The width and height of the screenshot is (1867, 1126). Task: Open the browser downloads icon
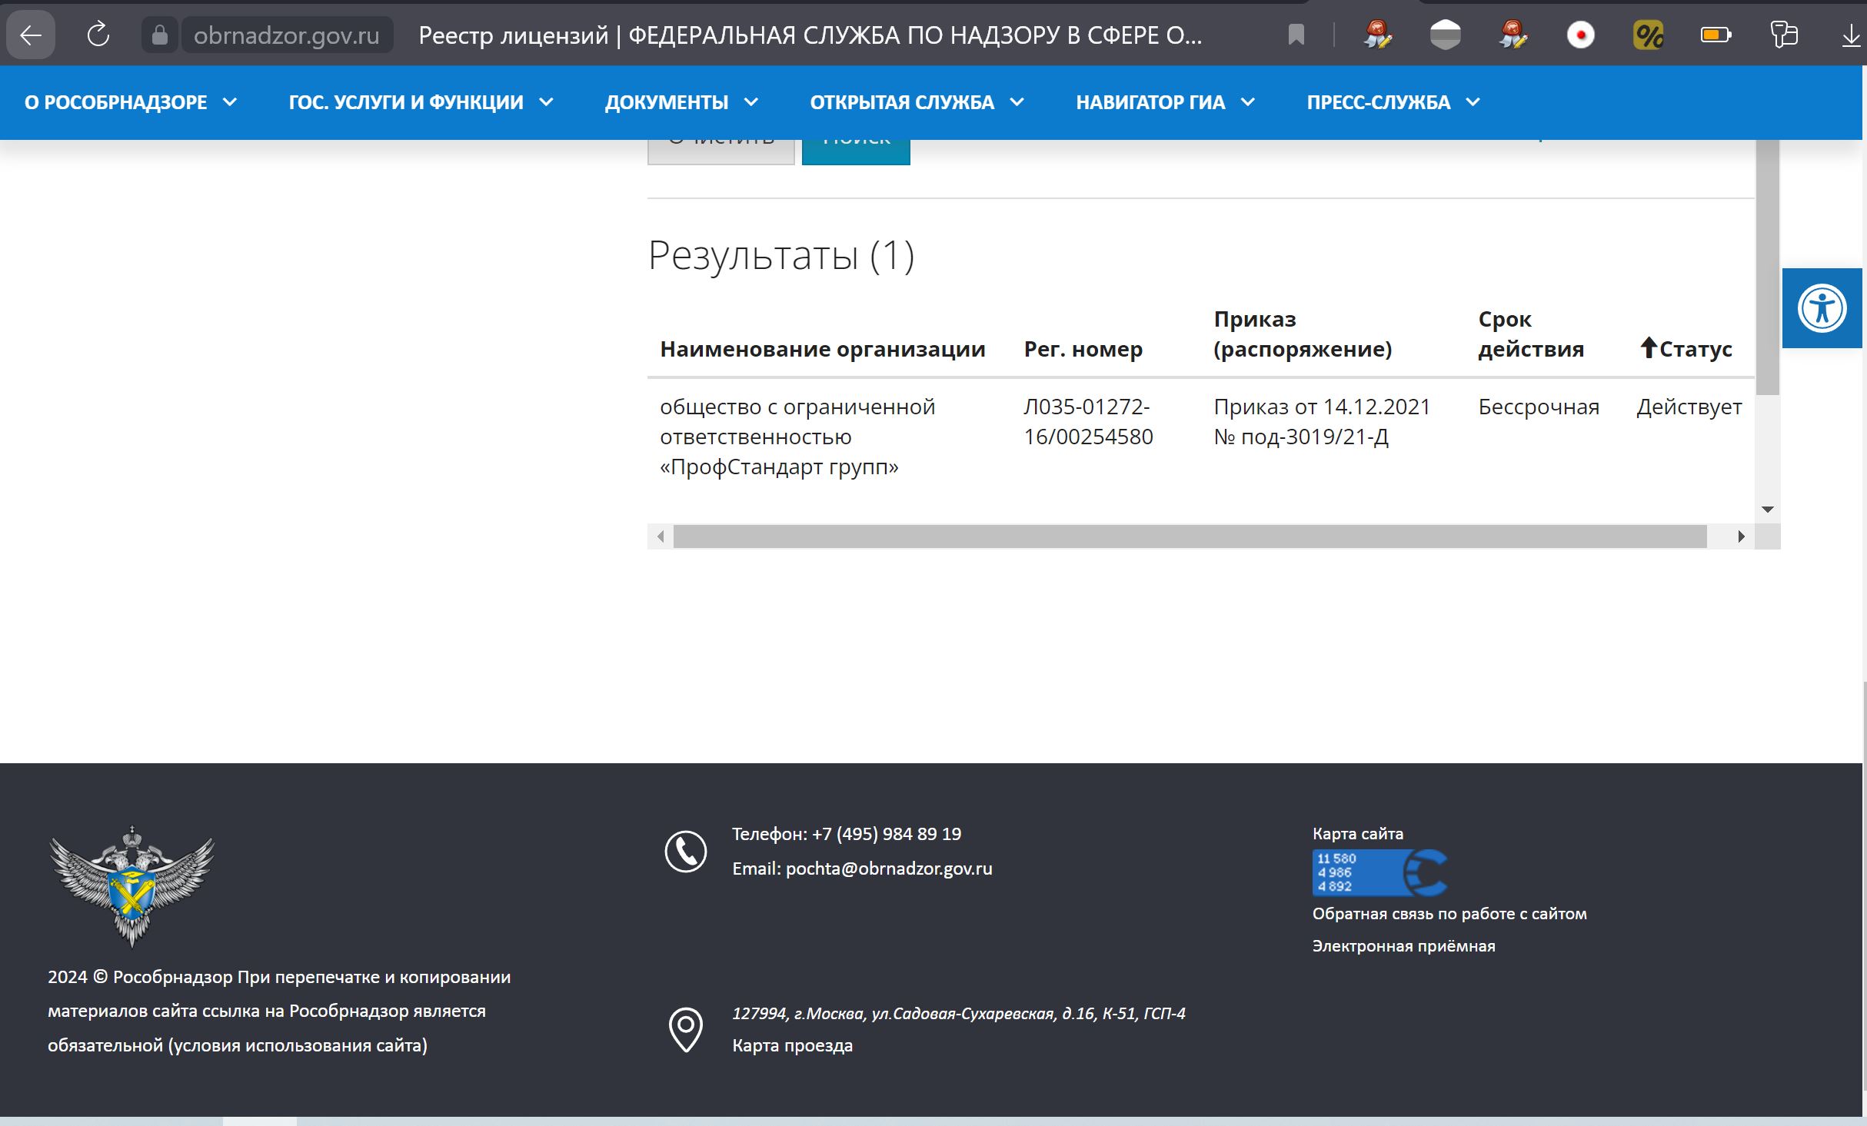(1851, 35)
